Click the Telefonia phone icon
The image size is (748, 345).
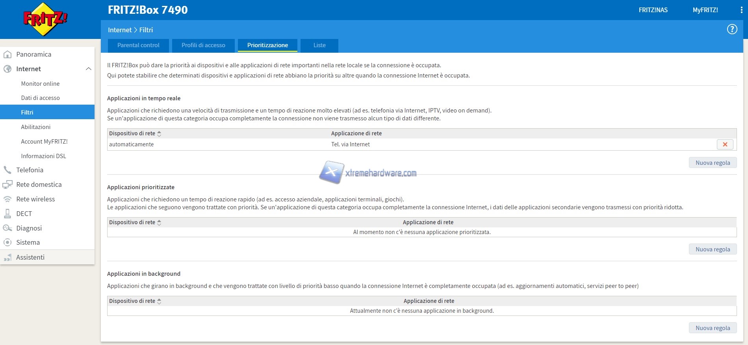7,170
